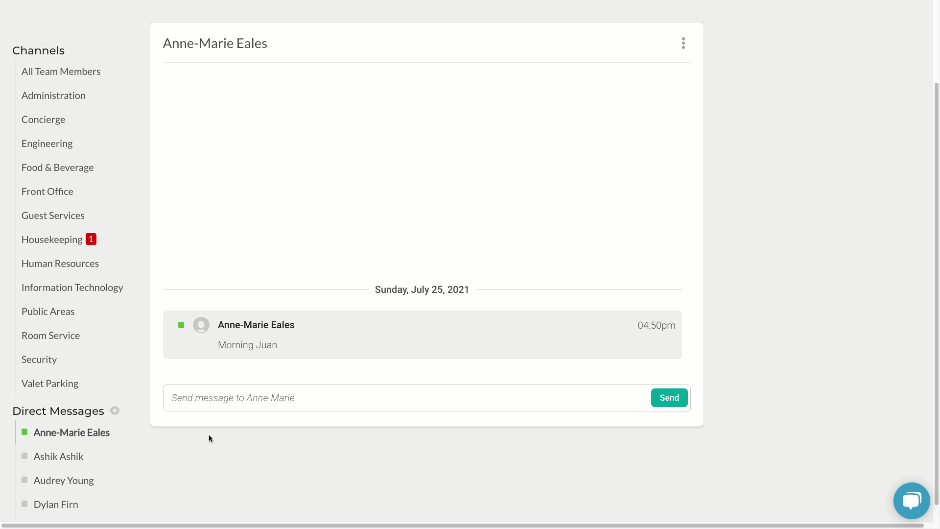Screen dimensions: 940x529
Task: Click the add Direct Message plus icon
Action: pos(115,410)
